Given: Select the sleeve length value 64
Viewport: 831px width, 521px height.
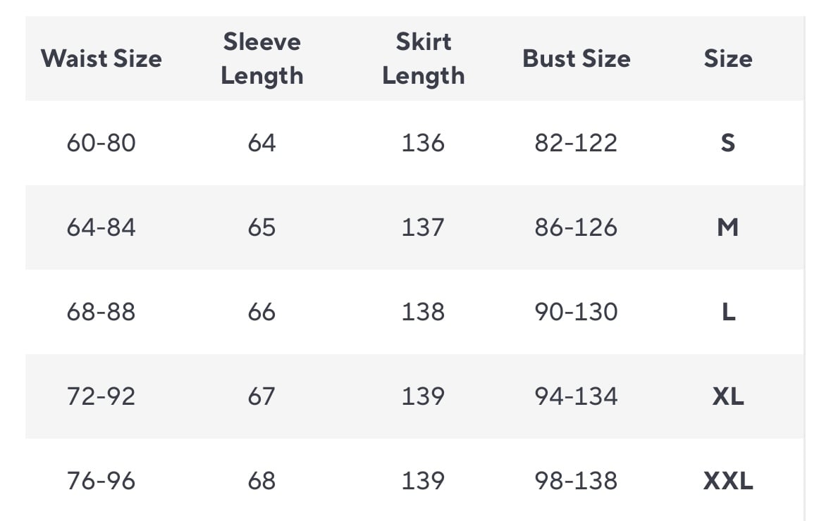Looking at the screenshot, I should click(261, 143).
